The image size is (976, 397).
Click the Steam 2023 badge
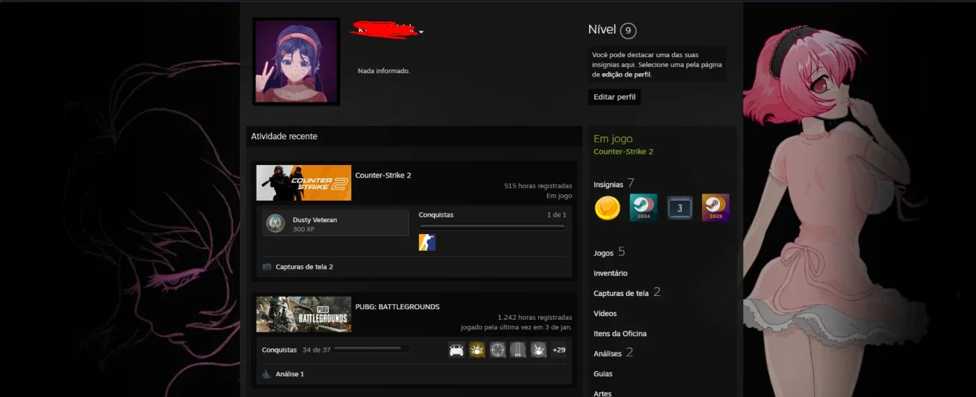715,208
